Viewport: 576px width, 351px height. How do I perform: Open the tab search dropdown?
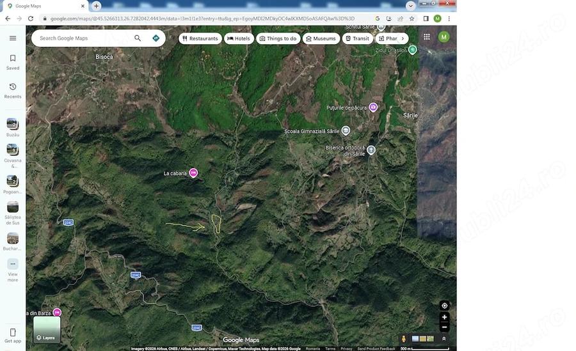pos(411,6)
